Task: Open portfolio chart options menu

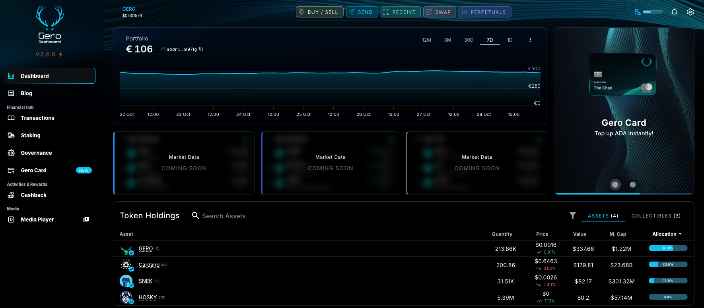Action: coord(530,40)
